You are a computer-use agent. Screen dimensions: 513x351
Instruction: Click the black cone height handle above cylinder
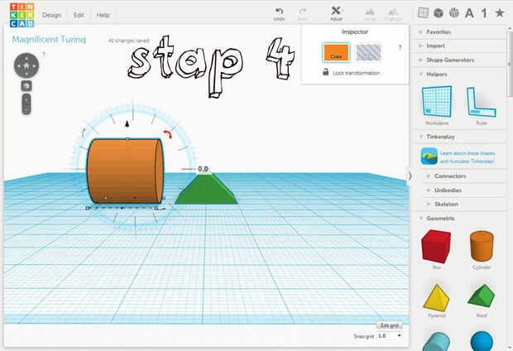pos(127,123)
